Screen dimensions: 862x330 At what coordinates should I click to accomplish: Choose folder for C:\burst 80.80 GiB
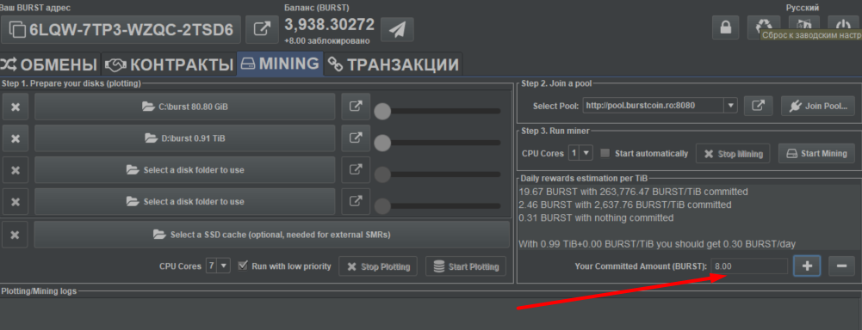point(184,107)
